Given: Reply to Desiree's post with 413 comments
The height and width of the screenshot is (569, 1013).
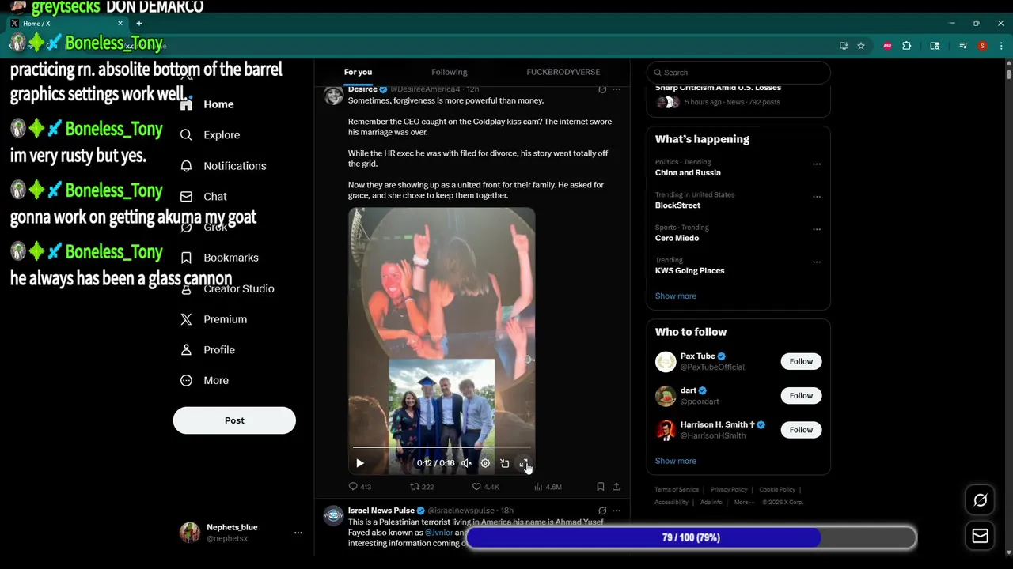Looking at the screenshot, I should click(x=360, y=487).
